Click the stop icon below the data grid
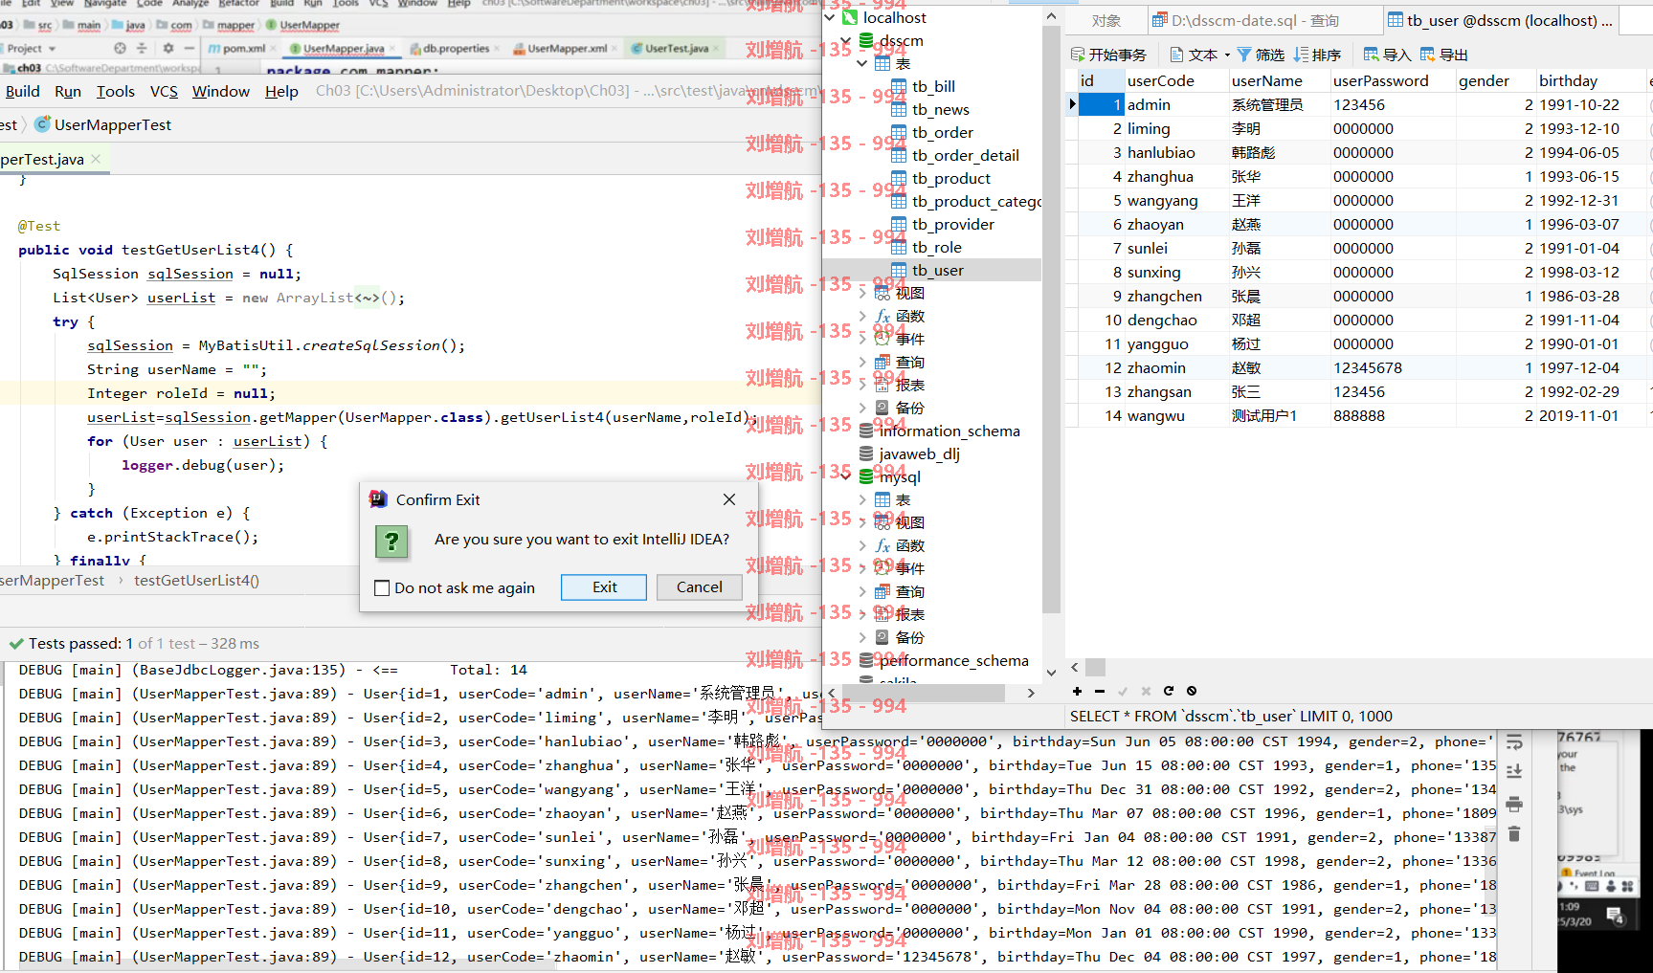This screenshot has width=1653, height=973. coord(1192,691)
